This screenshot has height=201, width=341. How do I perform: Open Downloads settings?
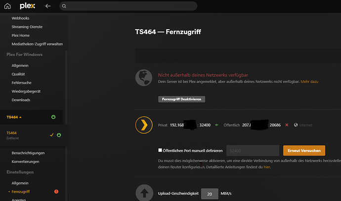tap(21, 100)
